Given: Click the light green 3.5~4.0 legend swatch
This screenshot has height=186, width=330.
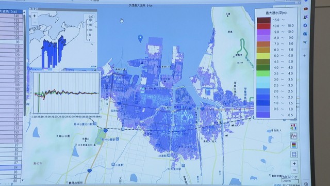Looking at the screenshot, I should pos(263,73).
